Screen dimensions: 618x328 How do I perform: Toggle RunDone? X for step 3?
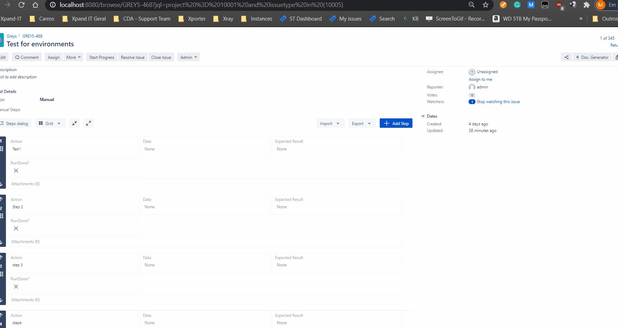click(16, 287)
